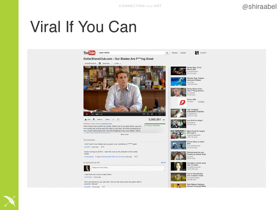The image size is (280, 210).
Task: Click commenter name FacelessMinion
Action: pos(89,157)
